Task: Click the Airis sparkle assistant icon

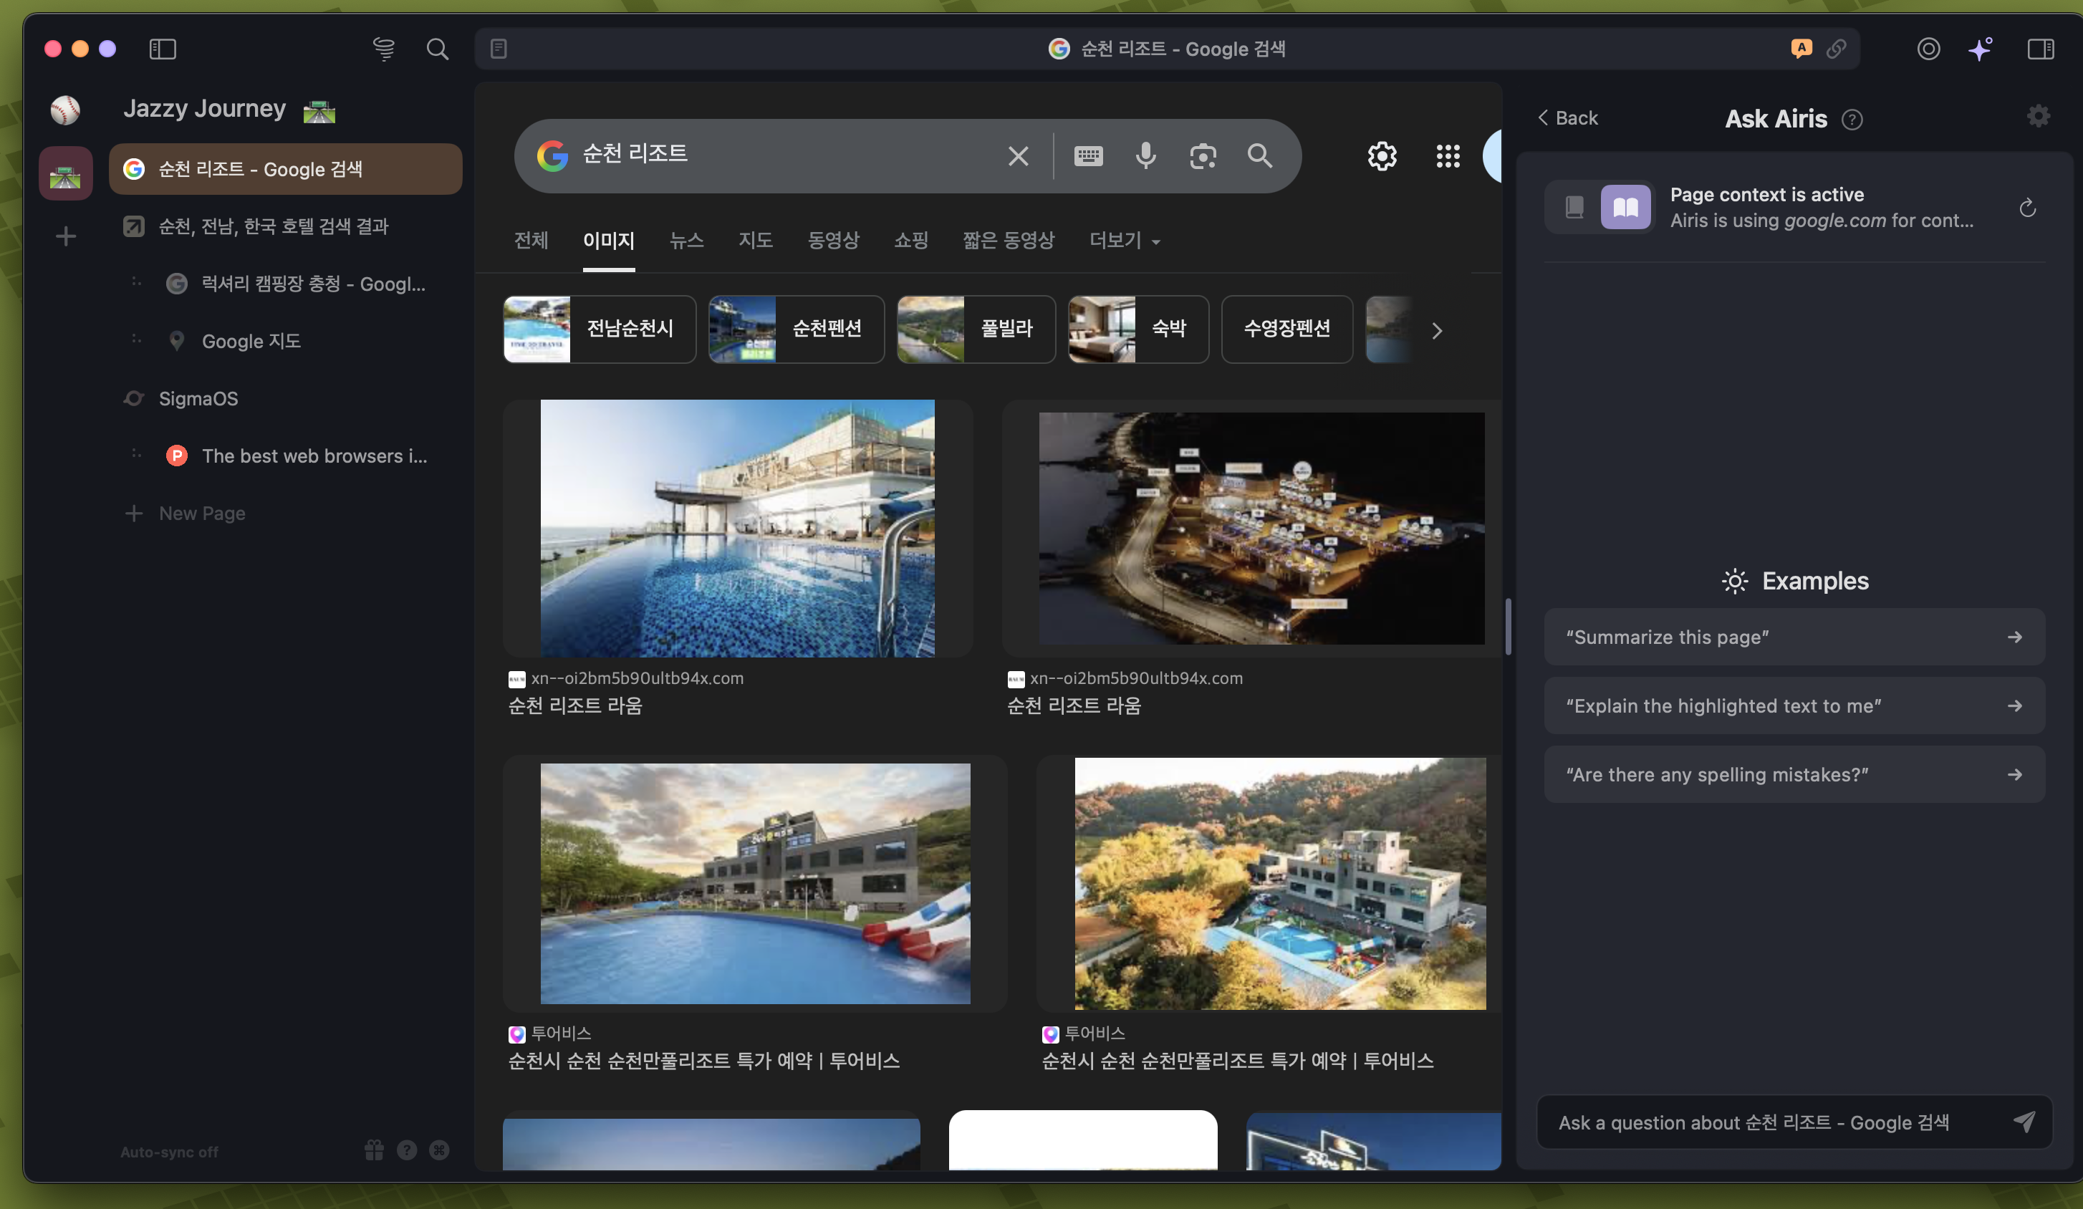Action: click(1981, 49)
